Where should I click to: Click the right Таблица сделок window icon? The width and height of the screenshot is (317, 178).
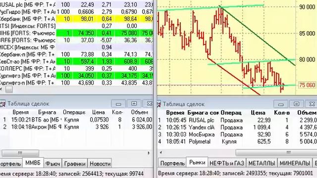(159, 104)
